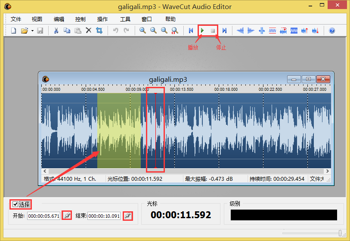The image size is (350, 241).
Task: Click the 格式 44100 Hz status entry
Action: click(x=70, y=179)
